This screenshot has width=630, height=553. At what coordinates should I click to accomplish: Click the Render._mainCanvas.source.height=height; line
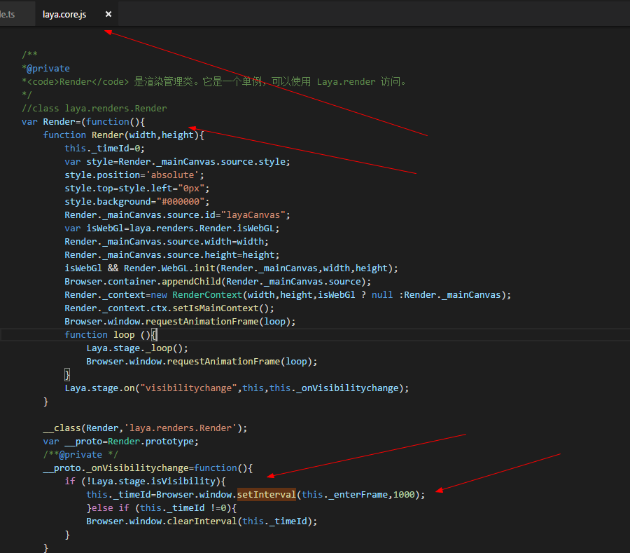coord(172,254)
